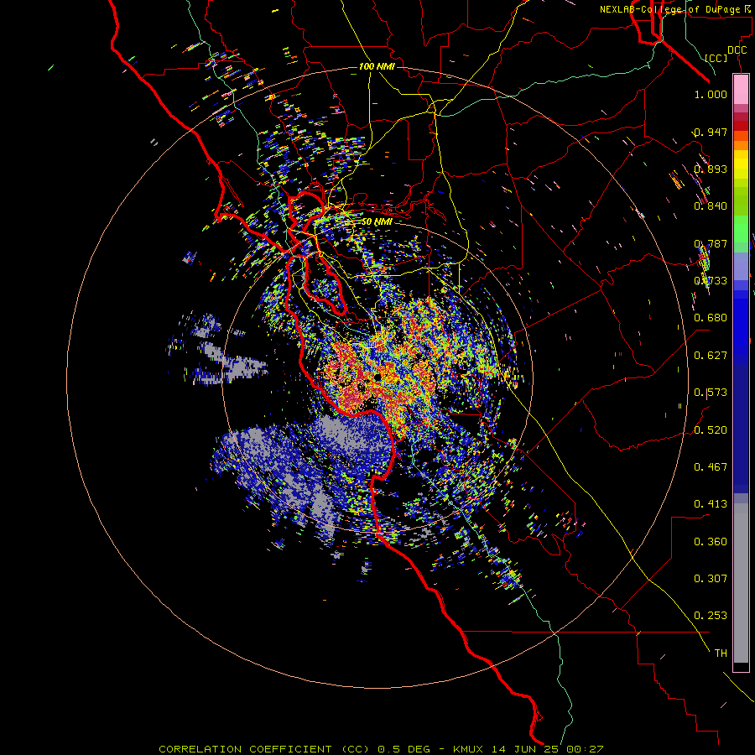The width and height of the screenshot is (755, 755).
Task: Pick the gray segment of the color bar
Action: [x=741, y=583]
